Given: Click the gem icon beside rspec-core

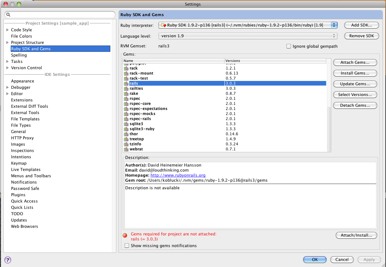Looking at the screenshot, I should [126, 104].
